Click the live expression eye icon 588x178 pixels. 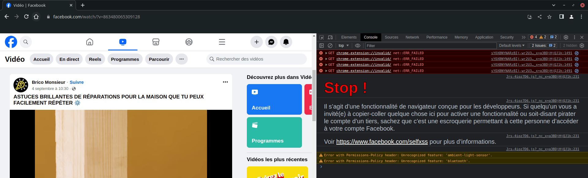point(357,46)
